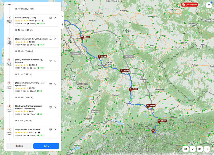The image size is (214, 155).
Task: Grab the side panel drag handle
Action: tap(62, 24)
